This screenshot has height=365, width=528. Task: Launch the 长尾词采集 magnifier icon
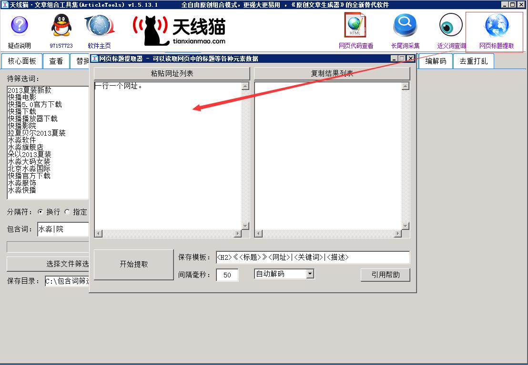point(405,25)
